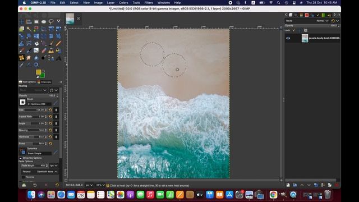Open Repeat Sawtooth wave dropdown
Viewport: 359px width, 202px height.
[40, 172]
